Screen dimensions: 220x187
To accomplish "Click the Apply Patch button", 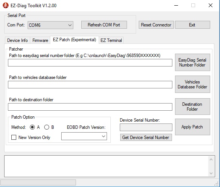I will point(192,127).
